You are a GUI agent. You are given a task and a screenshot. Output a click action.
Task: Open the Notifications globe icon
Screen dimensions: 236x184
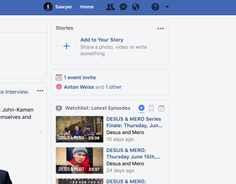(136, 7)
